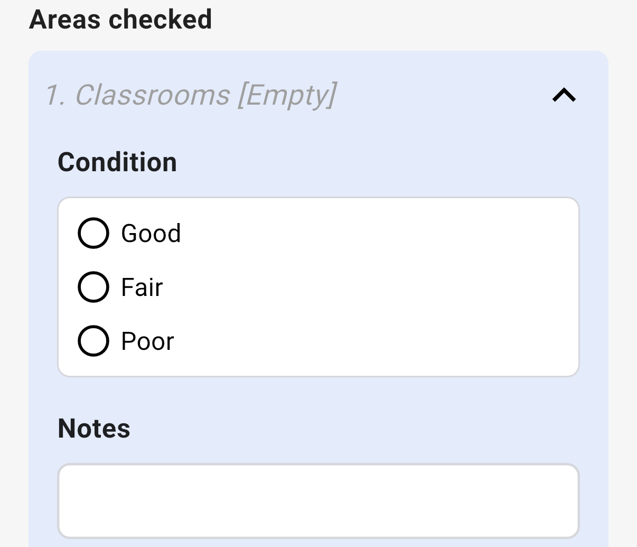The height and width of the screenshot is (547, 637).
Task: Choose Fair for classroom condition
Action: pyautogui.click(x=93, y=287)
